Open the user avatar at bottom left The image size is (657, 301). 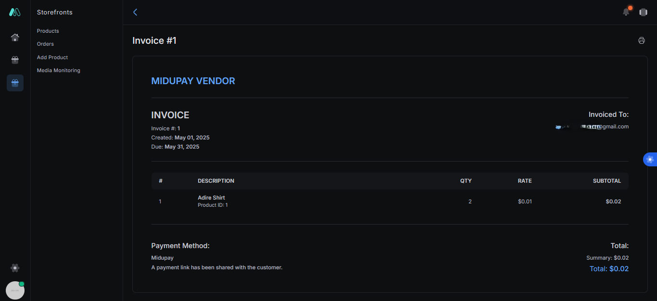(x=15, y=290)
